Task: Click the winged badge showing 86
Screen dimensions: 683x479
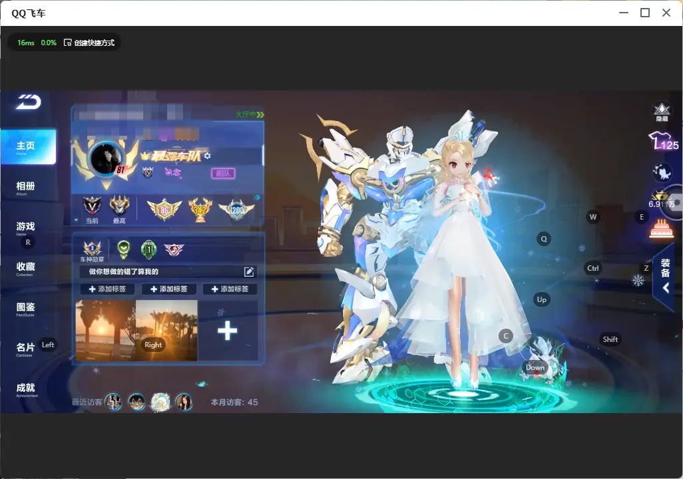Action: 164,210
